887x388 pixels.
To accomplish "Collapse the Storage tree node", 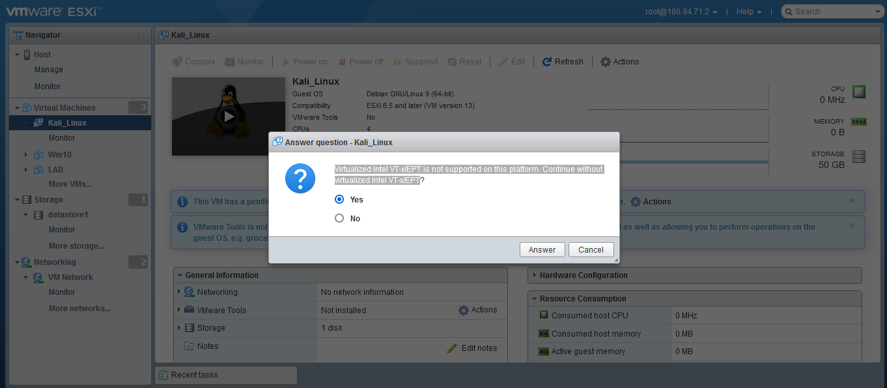I will coord(17,200).
